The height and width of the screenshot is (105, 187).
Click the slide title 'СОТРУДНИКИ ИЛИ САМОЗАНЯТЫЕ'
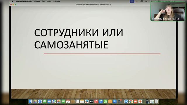tap(79, 39)
